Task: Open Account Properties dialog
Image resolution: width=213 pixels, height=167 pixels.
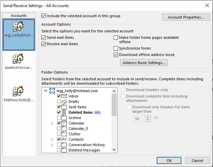Action: coord(186,17)
